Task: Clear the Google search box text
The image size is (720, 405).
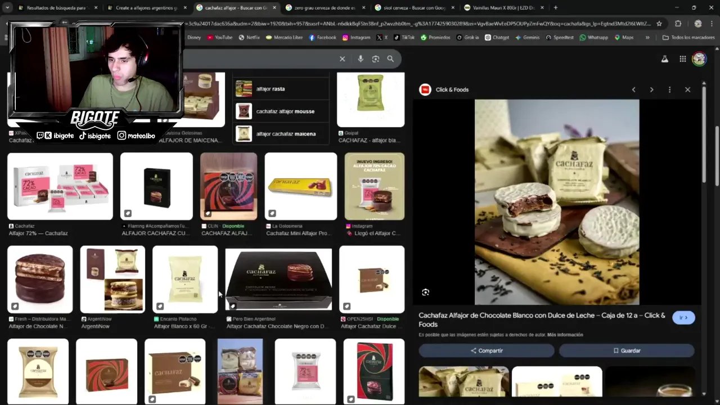Action: click(x=342, y=59)
